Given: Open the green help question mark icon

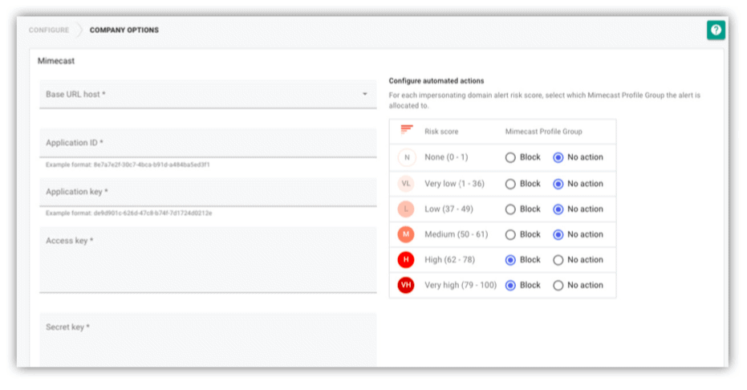Looking at the screenshot, I should tap(716, 30).
